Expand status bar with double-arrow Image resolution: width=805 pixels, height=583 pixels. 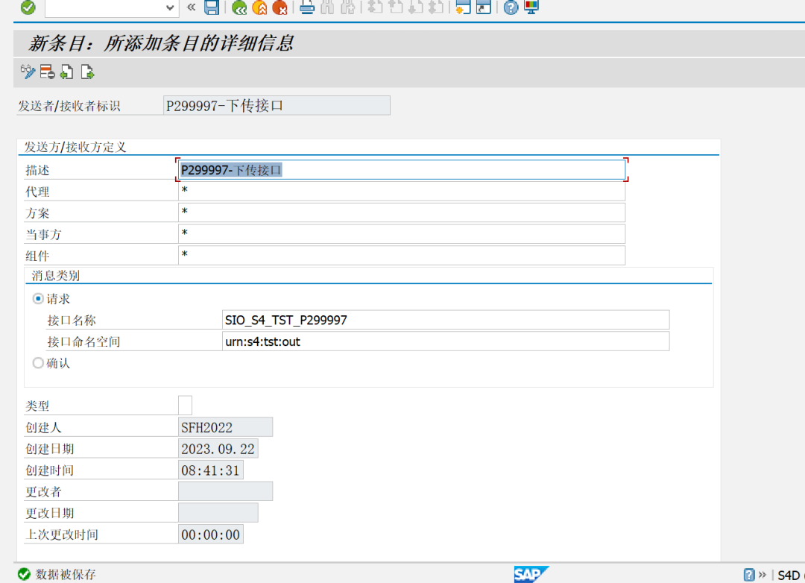coord(763,574)
